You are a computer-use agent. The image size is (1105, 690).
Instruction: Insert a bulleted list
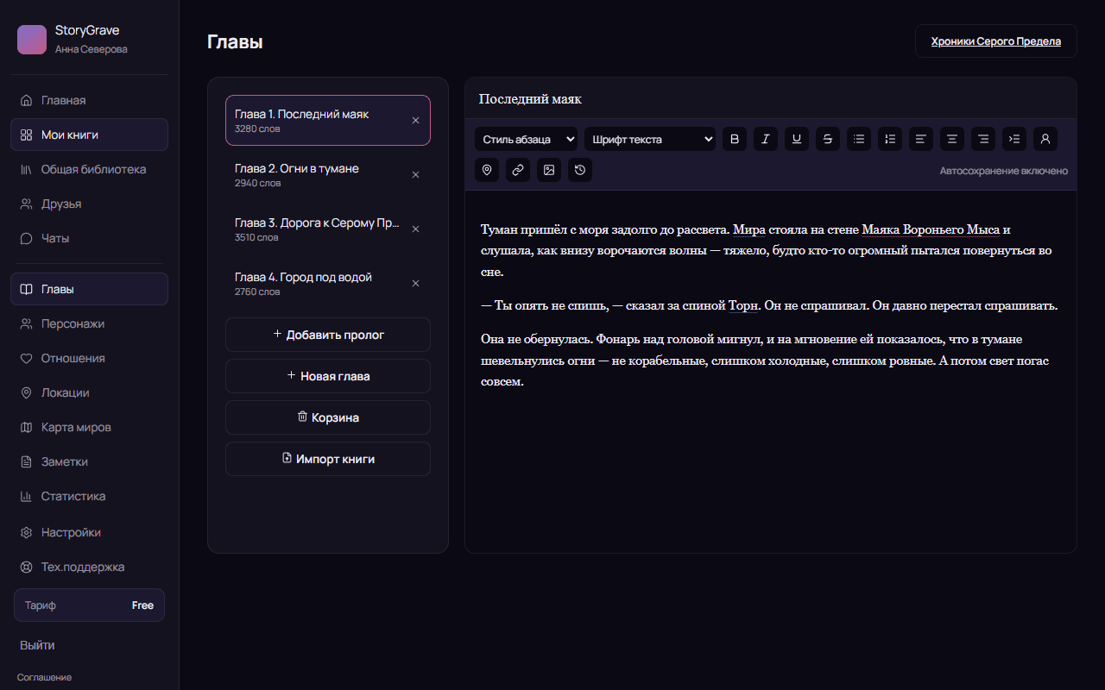point(859,139)
